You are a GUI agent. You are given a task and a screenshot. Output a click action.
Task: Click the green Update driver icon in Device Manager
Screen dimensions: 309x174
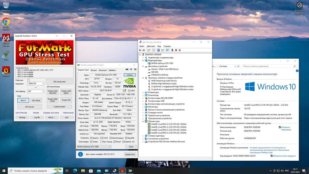tap(172, 50)
